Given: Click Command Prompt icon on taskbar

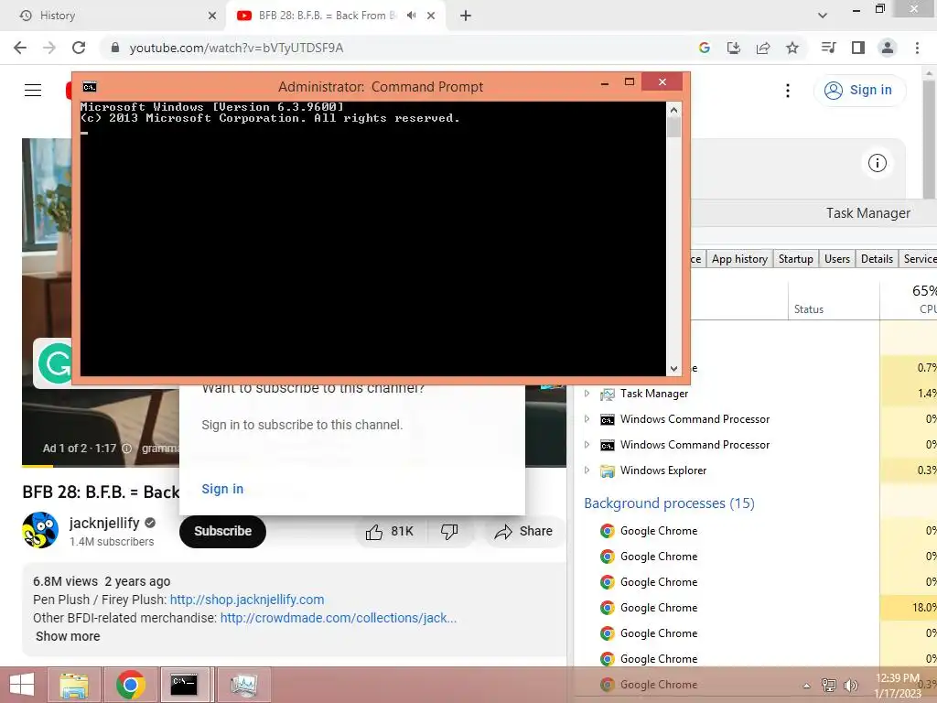Looking at the screenshot, I should point(184,685).
